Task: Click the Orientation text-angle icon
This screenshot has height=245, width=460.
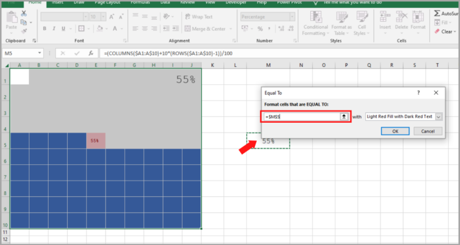Action: click(167, 16)
